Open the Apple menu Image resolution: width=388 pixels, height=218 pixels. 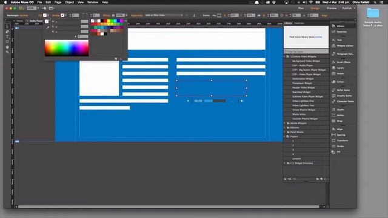[5, 2]
